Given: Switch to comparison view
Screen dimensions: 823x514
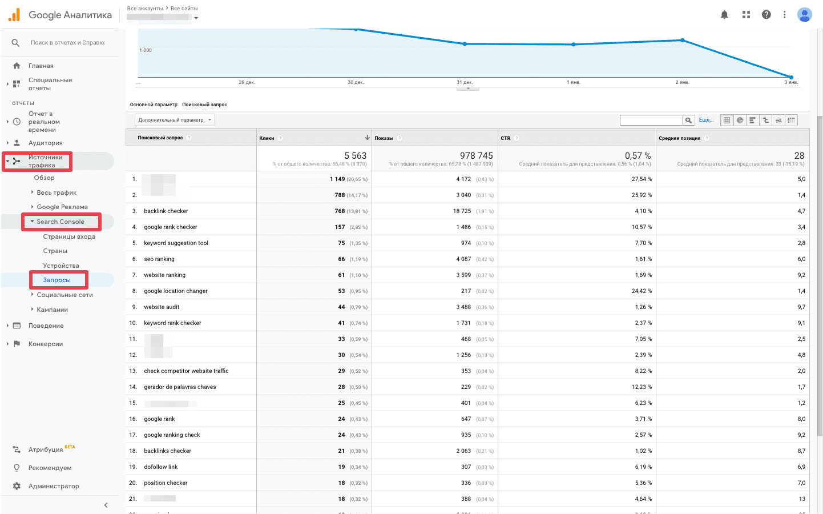Looking at the screenshot, I should point(765,120).
